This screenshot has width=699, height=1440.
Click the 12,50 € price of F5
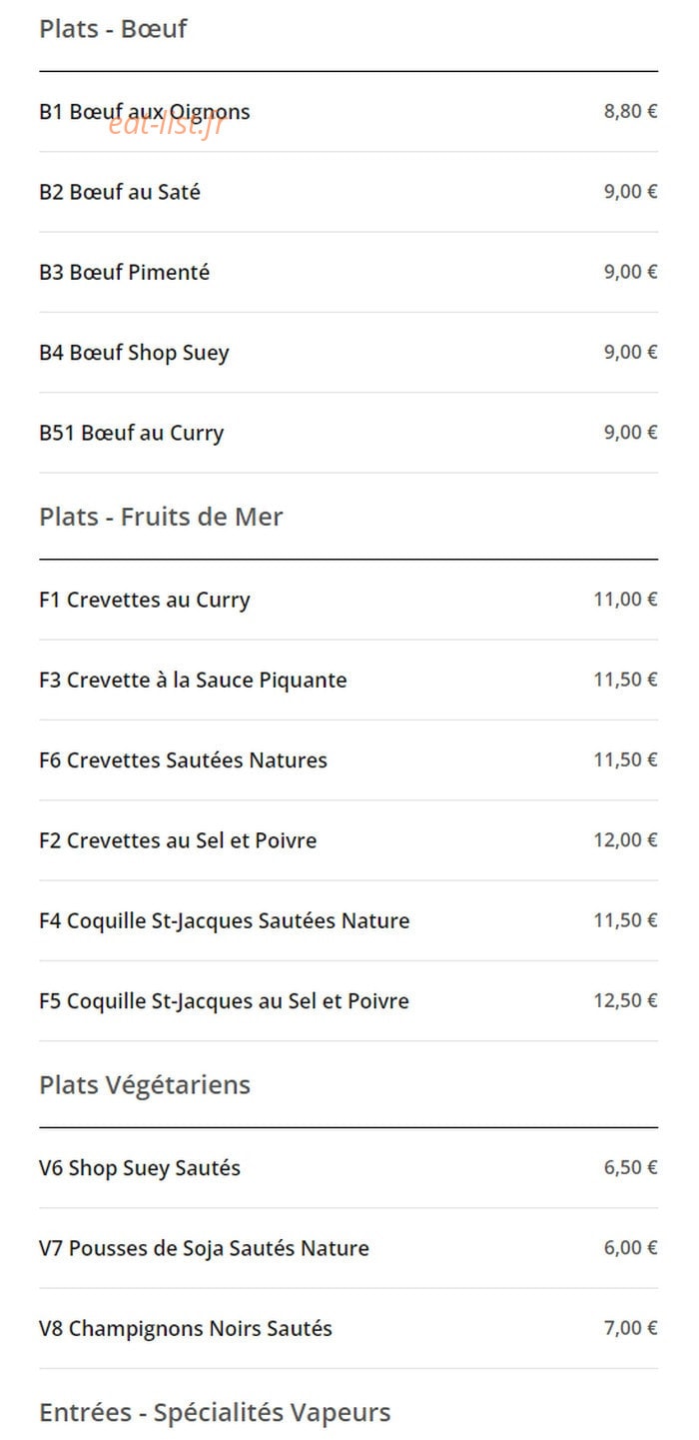[x=626, y=1000]
